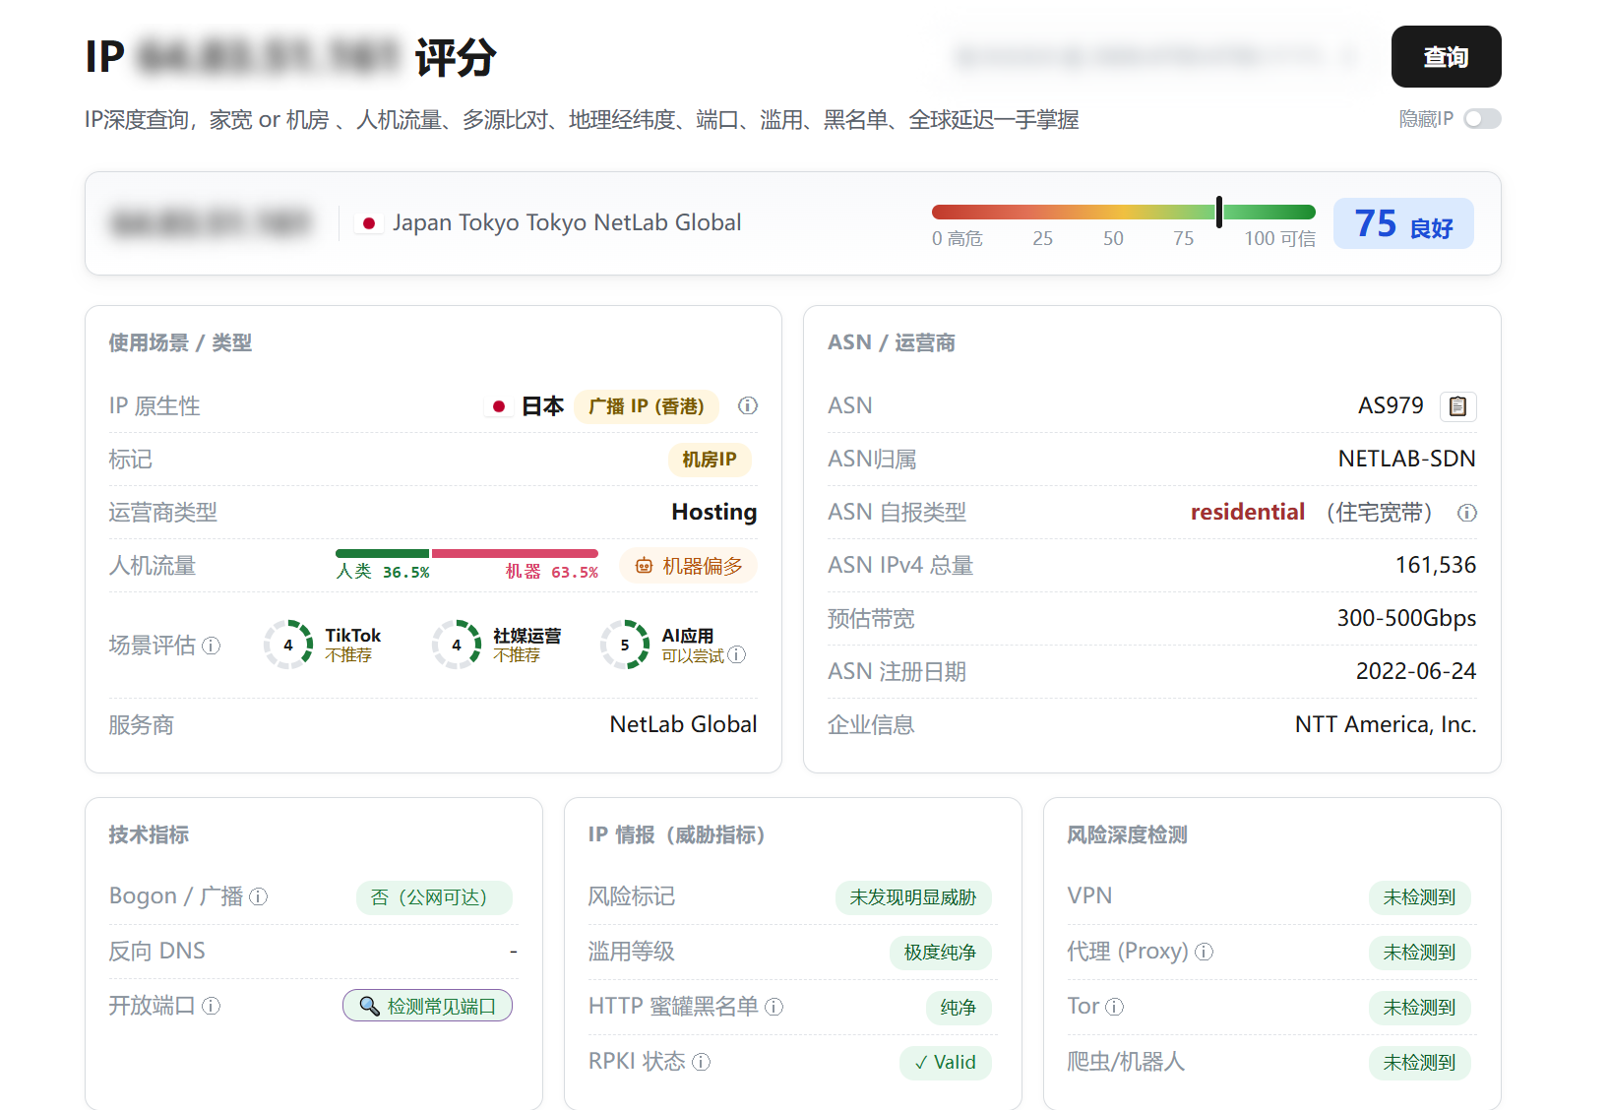Click the 社媒运营 score ring showing 4

pos(457,645)
